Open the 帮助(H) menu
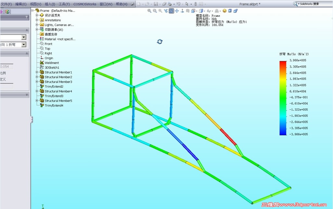The width and height of the screenshot is (333, 209). point(122,4)
